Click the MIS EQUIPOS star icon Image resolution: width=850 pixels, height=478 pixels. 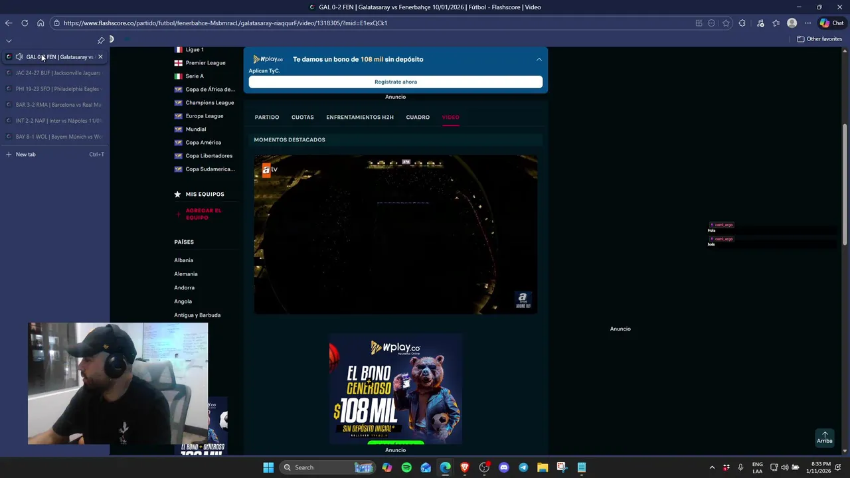177,195
